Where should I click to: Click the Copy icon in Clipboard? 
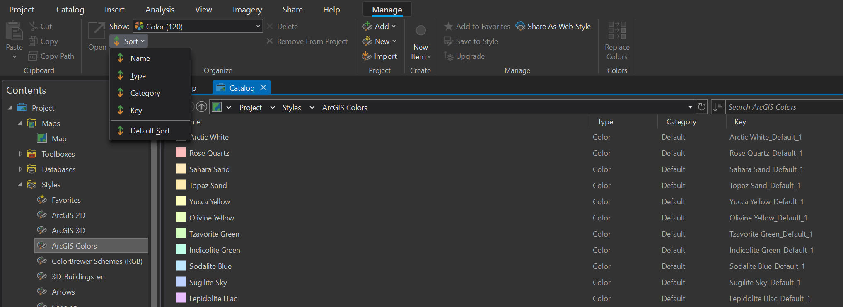[33, 41]
